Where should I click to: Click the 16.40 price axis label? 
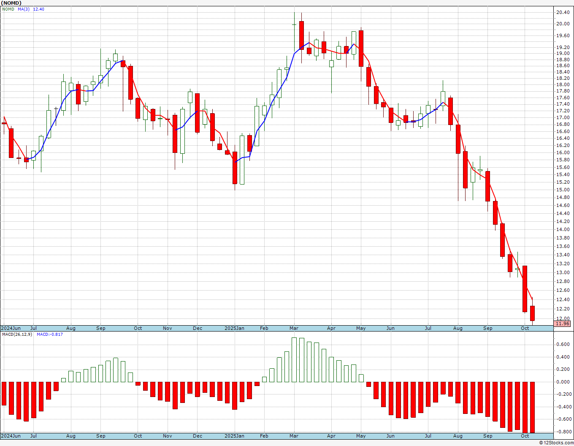[x=563, y=138]
